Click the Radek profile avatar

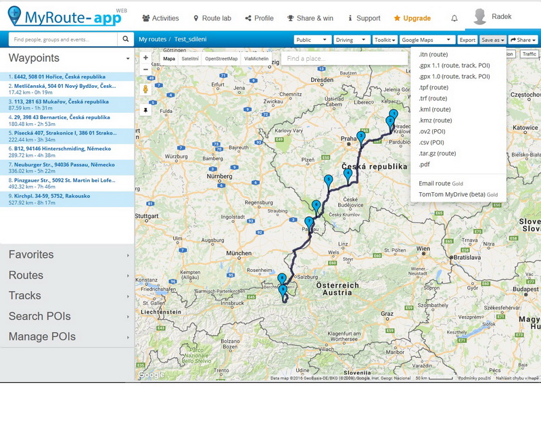(480, 17)
